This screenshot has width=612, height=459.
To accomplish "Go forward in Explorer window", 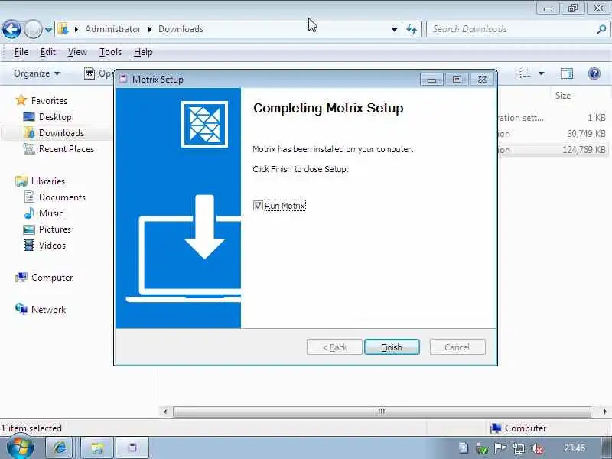I will [33, 29].
